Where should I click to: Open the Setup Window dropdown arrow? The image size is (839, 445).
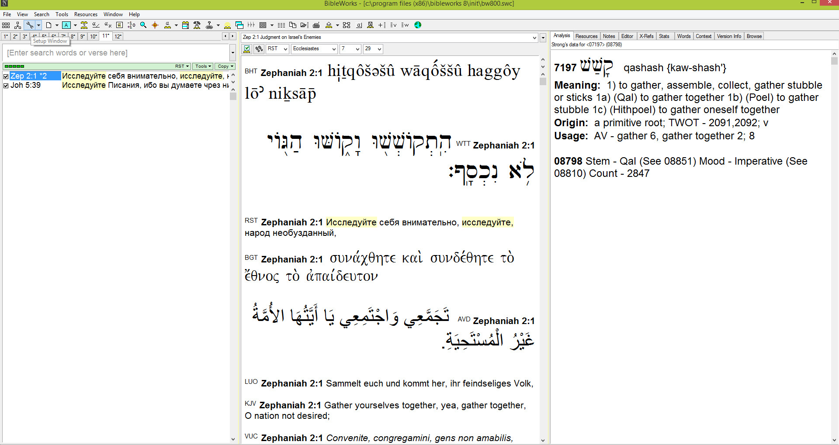[x=38, y=25]
